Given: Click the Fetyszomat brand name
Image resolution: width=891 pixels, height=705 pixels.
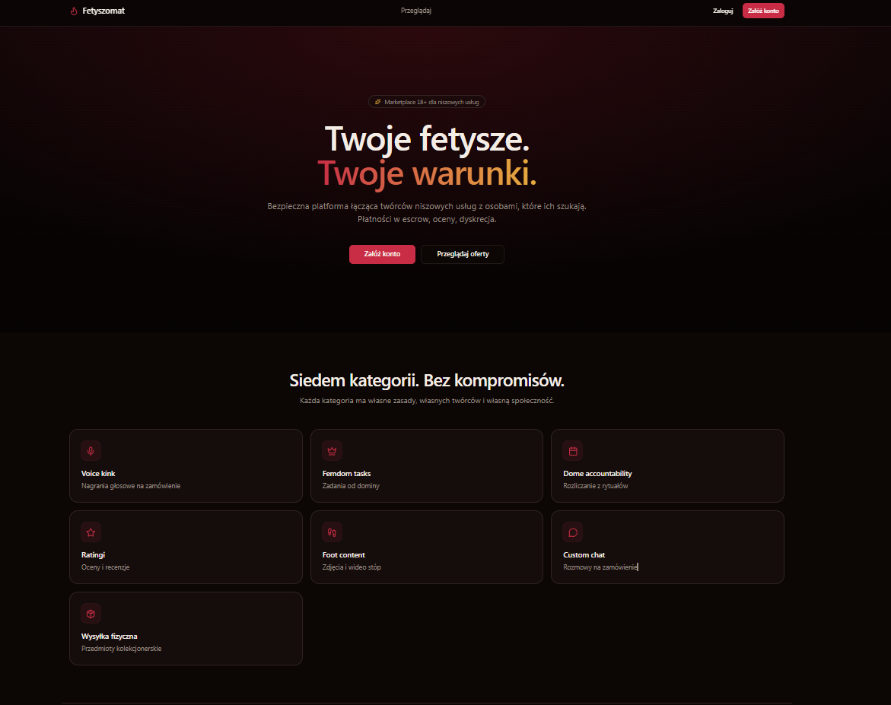Looking at the screenshot, I should (103, 11).
